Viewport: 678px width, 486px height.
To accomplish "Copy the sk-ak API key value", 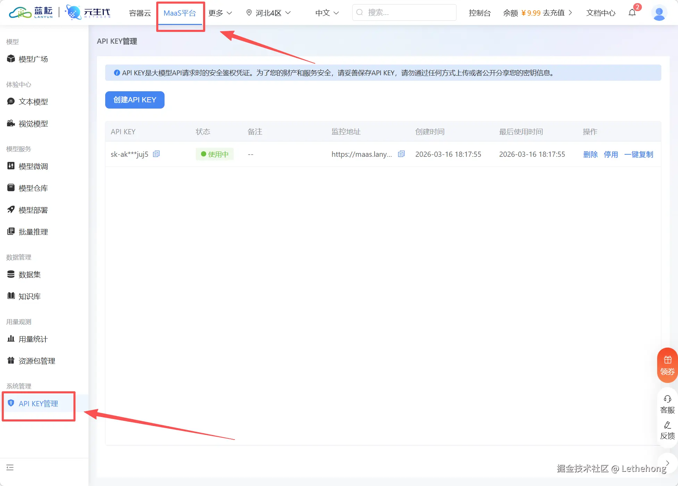I will (x=156, y=154).
